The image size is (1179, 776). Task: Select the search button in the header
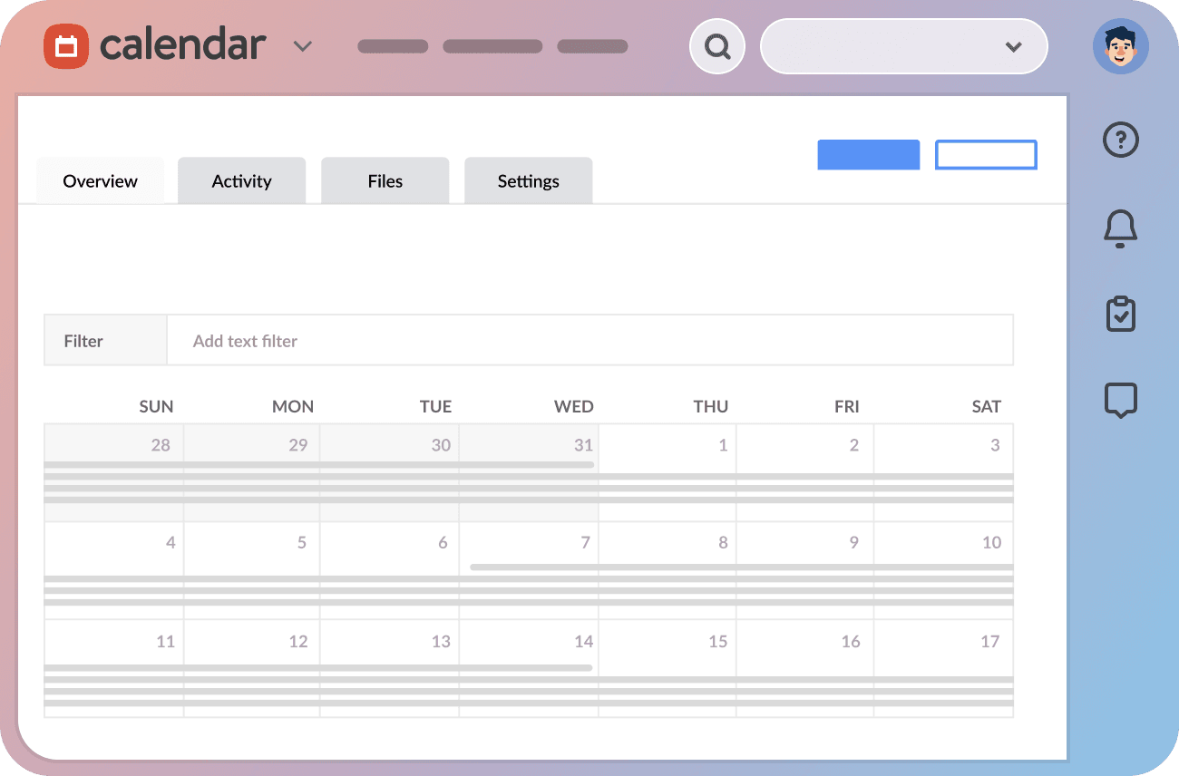click(x=716, y=45)
